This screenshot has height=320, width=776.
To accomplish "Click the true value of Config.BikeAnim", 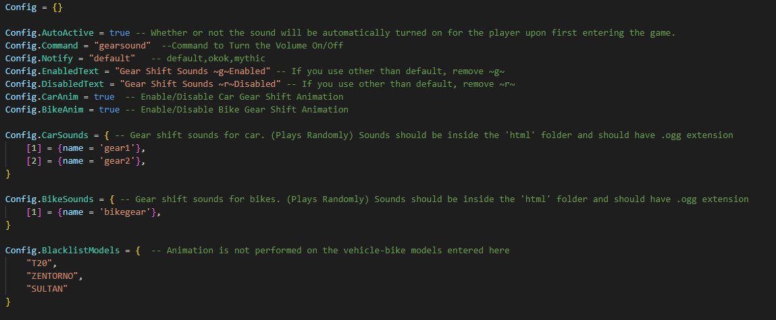I will [109, 109].
